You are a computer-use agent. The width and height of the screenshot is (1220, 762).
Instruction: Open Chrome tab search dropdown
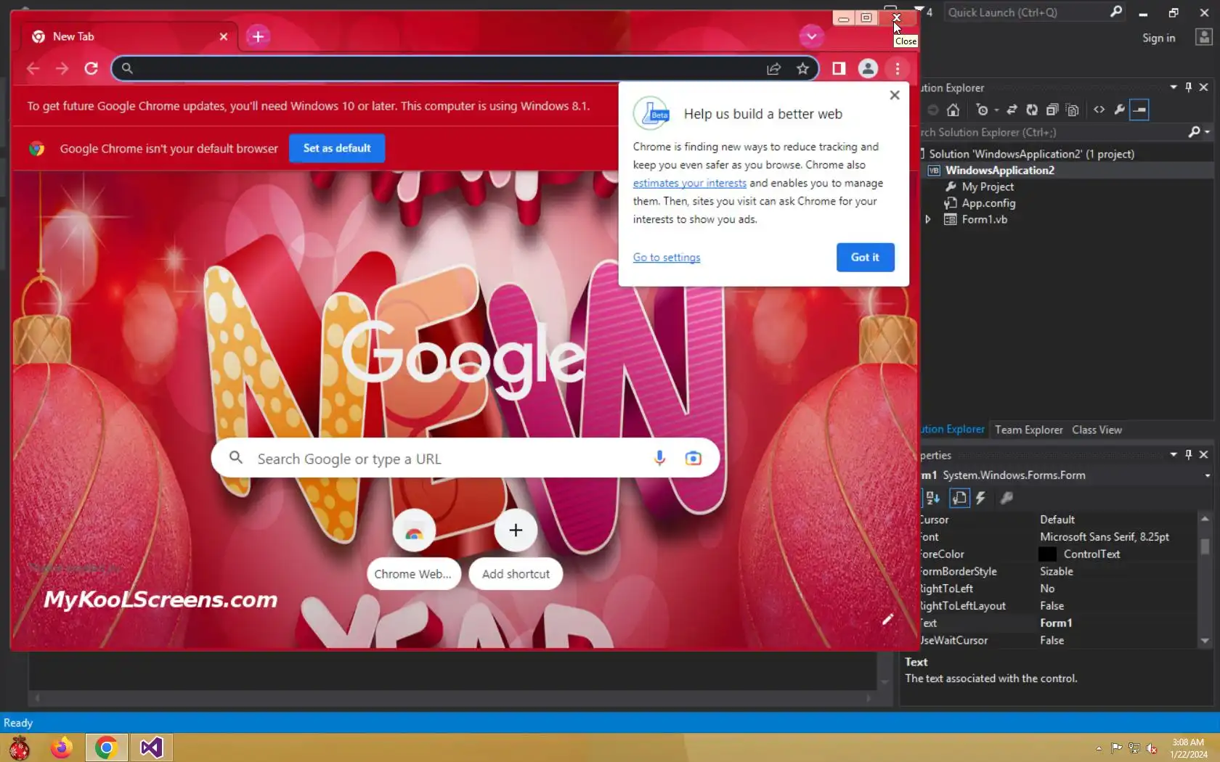(811, 36)
